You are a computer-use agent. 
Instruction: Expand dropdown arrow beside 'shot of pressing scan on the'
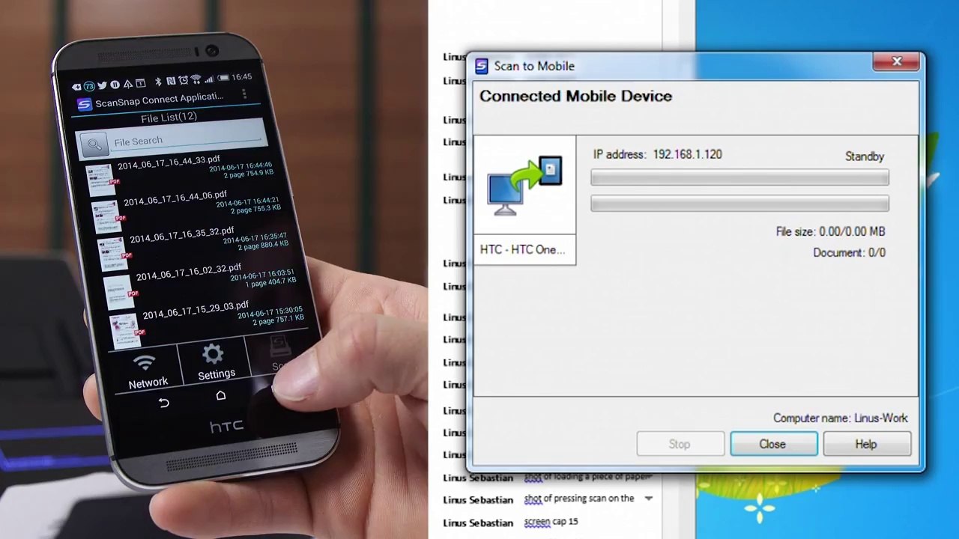coord(648,499)
